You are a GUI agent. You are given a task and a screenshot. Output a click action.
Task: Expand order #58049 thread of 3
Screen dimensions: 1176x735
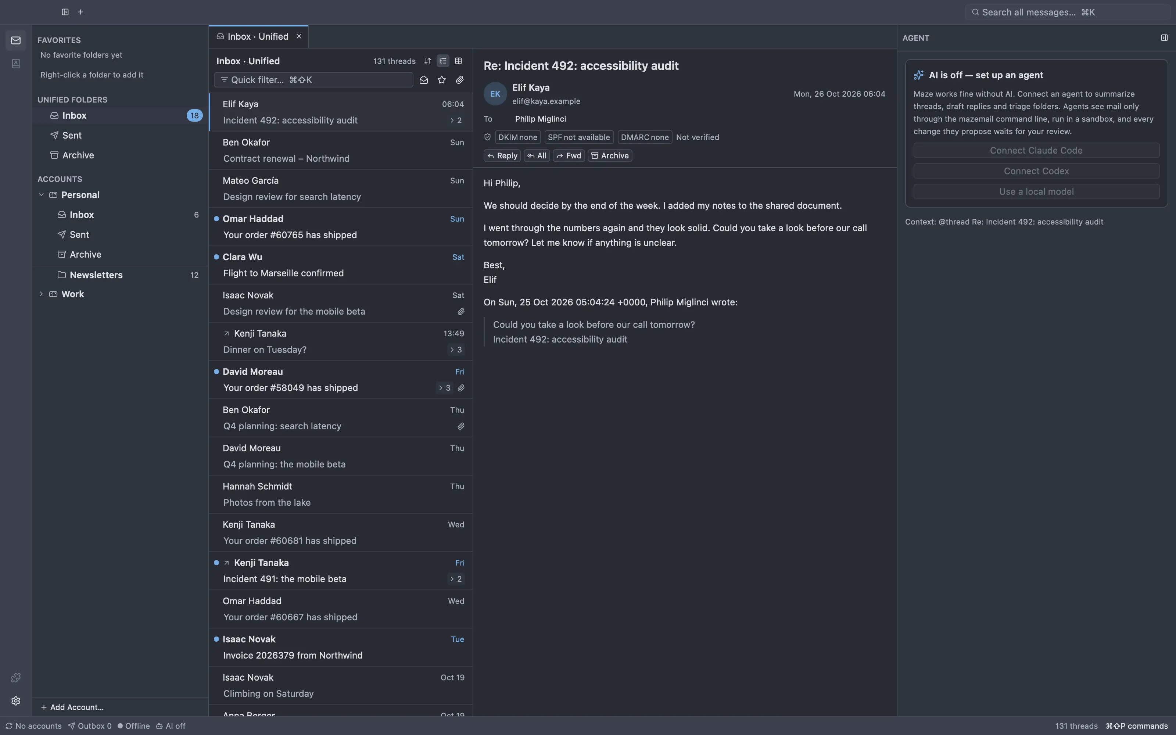point(445,388)
